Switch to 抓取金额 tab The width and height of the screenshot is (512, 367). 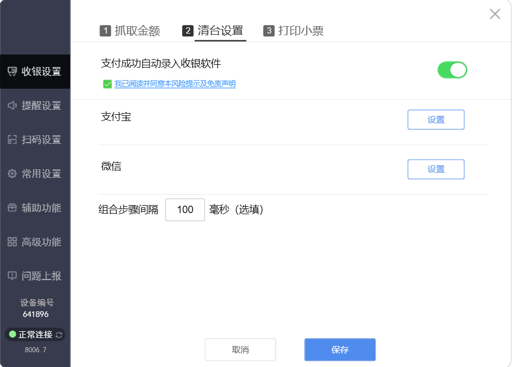coord(130,31)
